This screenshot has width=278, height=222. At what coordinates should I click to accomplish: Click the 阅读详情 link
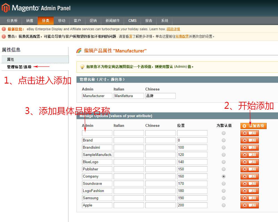pos(173,29)
